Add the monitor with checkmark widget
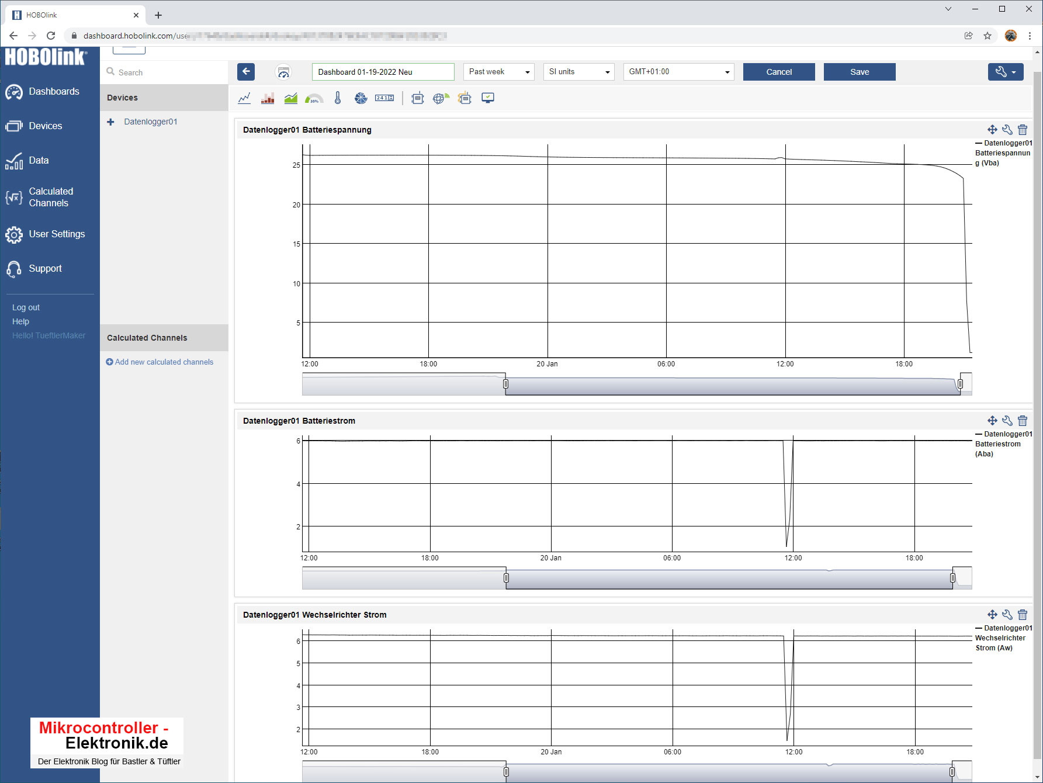The image size is (1043, 783). click(488, 98)
